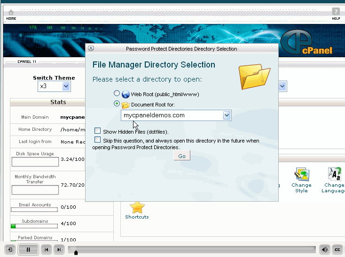345x257 pixels.
Task: Open the Home icon in top bar
Action: 11,12
